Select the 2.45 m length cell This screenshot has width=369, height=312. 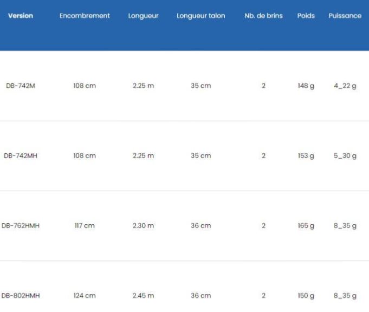tap(143, 296)
